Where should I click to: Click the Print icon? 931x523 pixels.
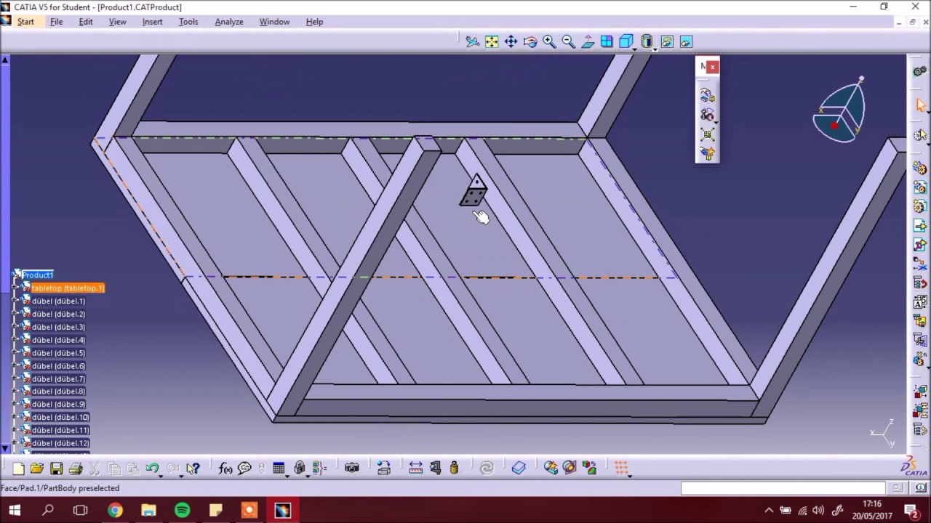75,469
